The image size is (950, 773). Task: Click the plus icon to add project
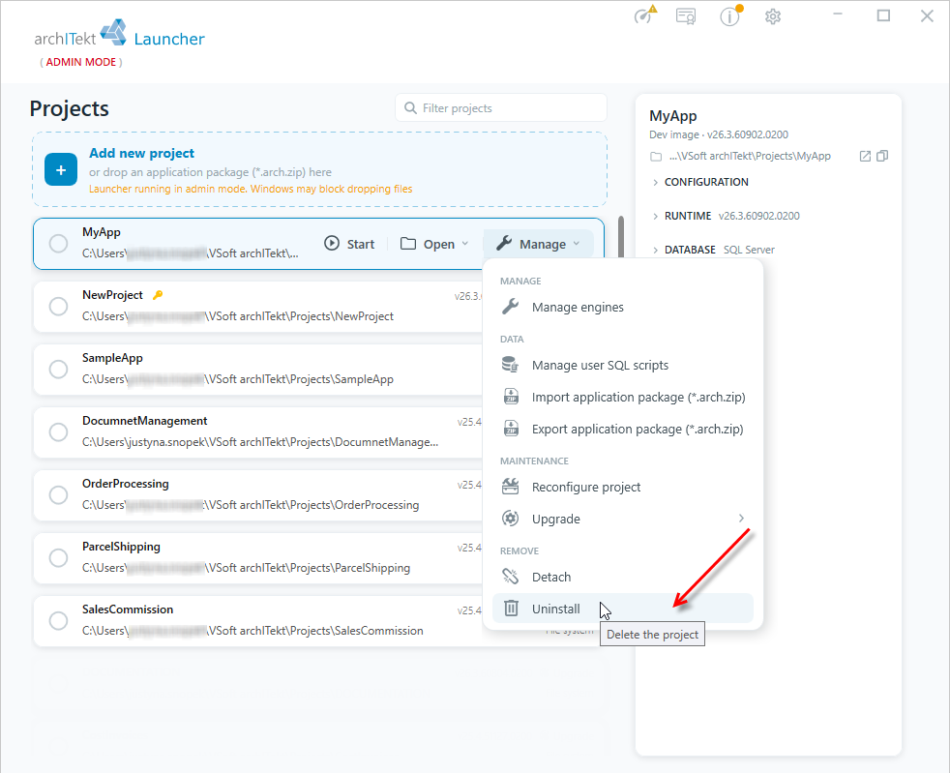pyautogui.click(x=61, y=169)
